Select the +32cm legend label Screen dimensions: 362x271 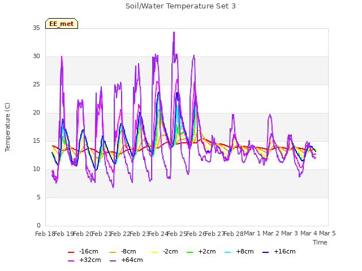[90, 260]
